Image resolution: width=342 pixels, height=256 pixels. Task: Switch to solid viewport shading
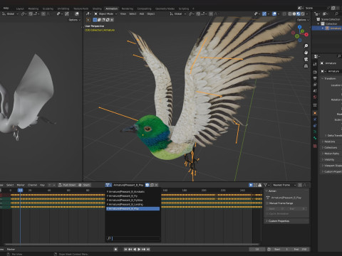click(294, 14)
